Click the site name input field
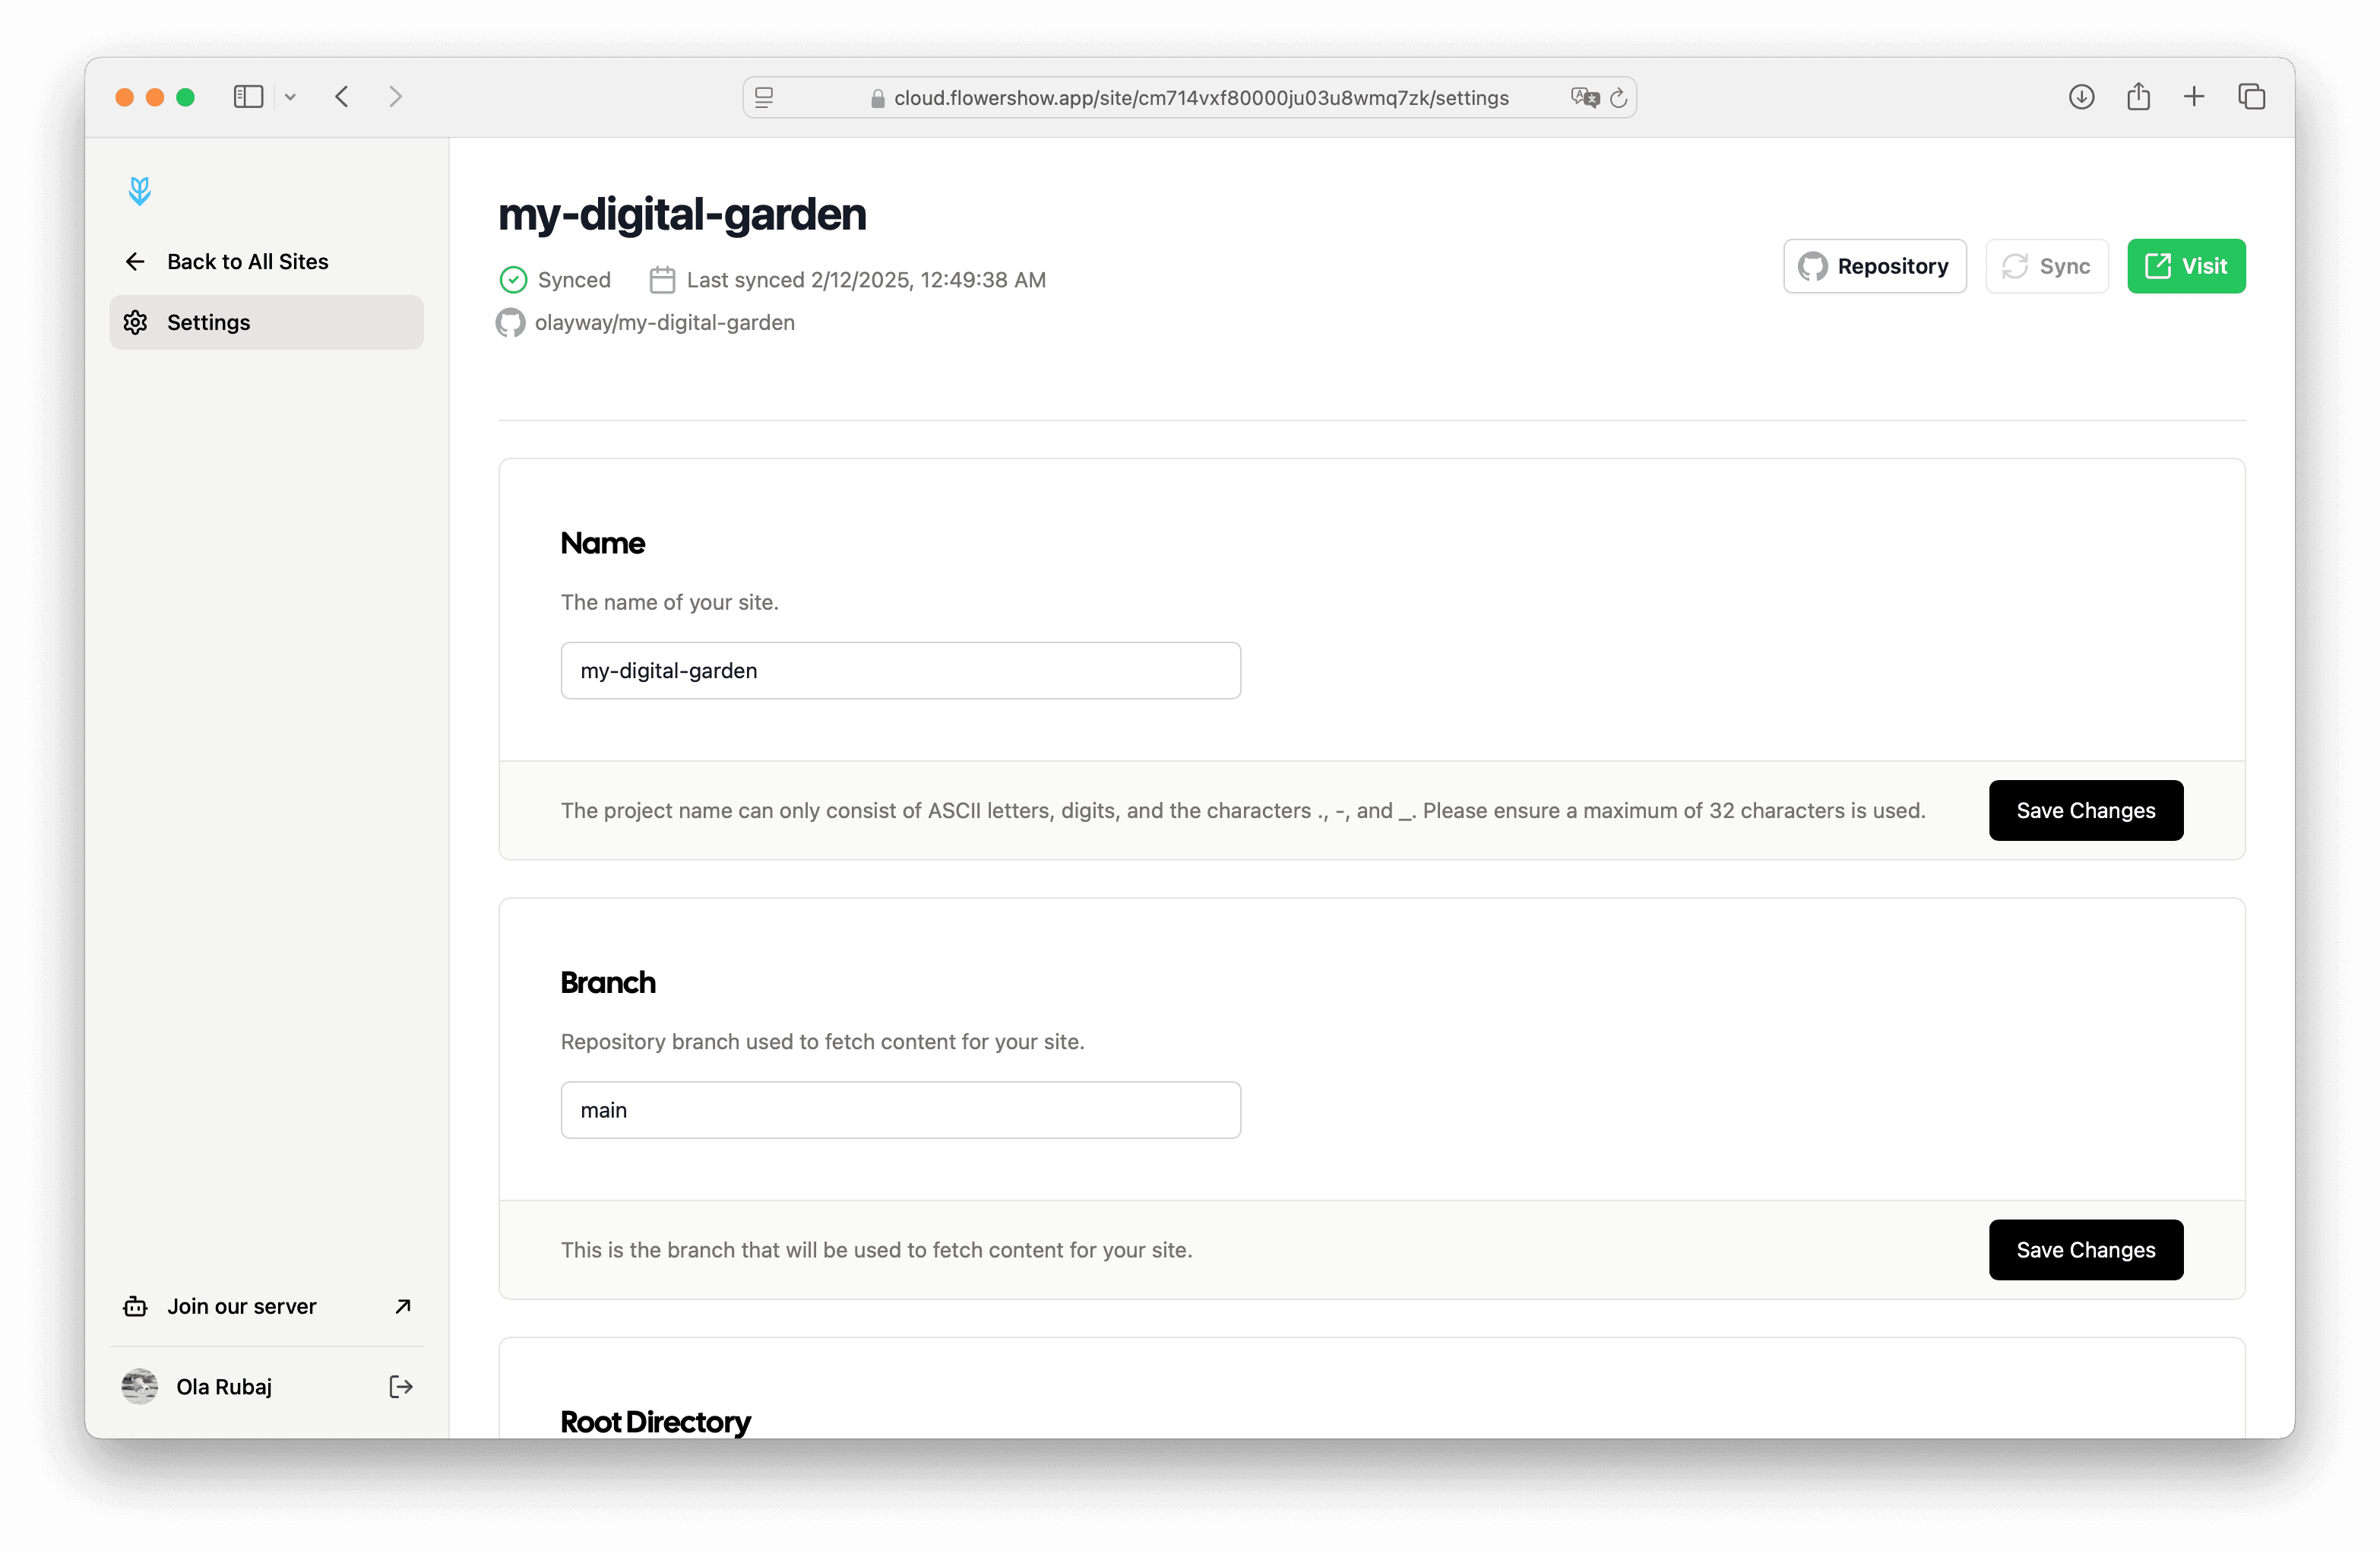 pos(901,671)
